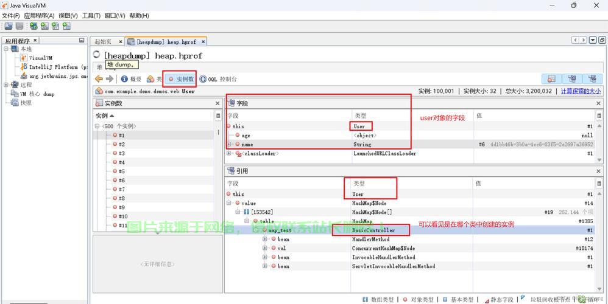The width and height of the screenshot is (608, 304).
Task: Click the 计算保留的大小 link
Action: click(x=581, y=91)
